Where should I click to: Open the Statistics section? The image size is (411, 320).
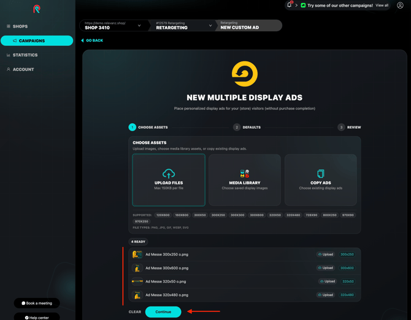pyautogui.click(x=25, y=55)
